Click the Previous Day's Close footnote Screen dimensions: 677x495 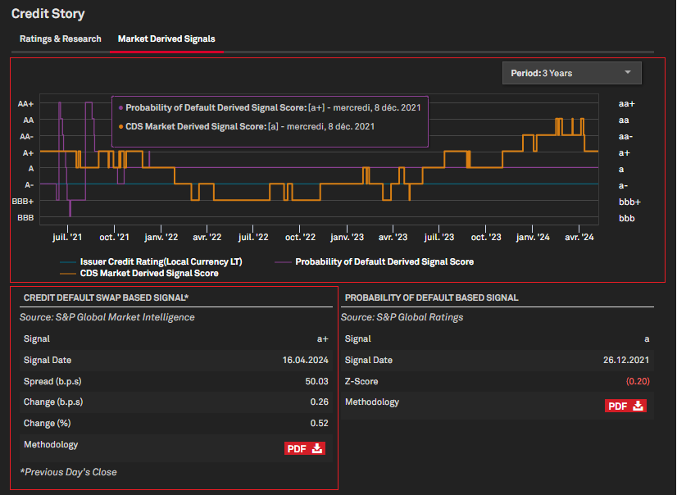[69, 472]
